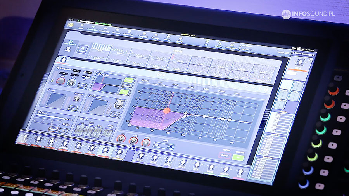Screen dimensions: 349x196
Task: Toggle the Compressor On button
Action: (115, 114)
